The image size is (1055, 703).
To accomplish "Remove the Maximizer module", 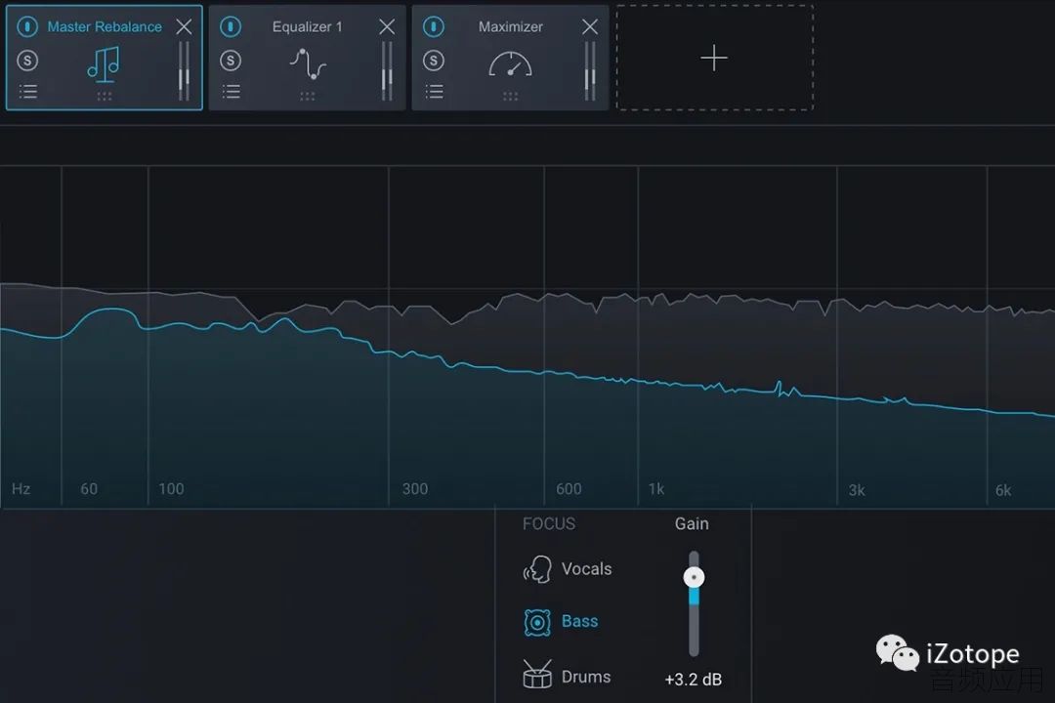I will click(x=590, y=27).
